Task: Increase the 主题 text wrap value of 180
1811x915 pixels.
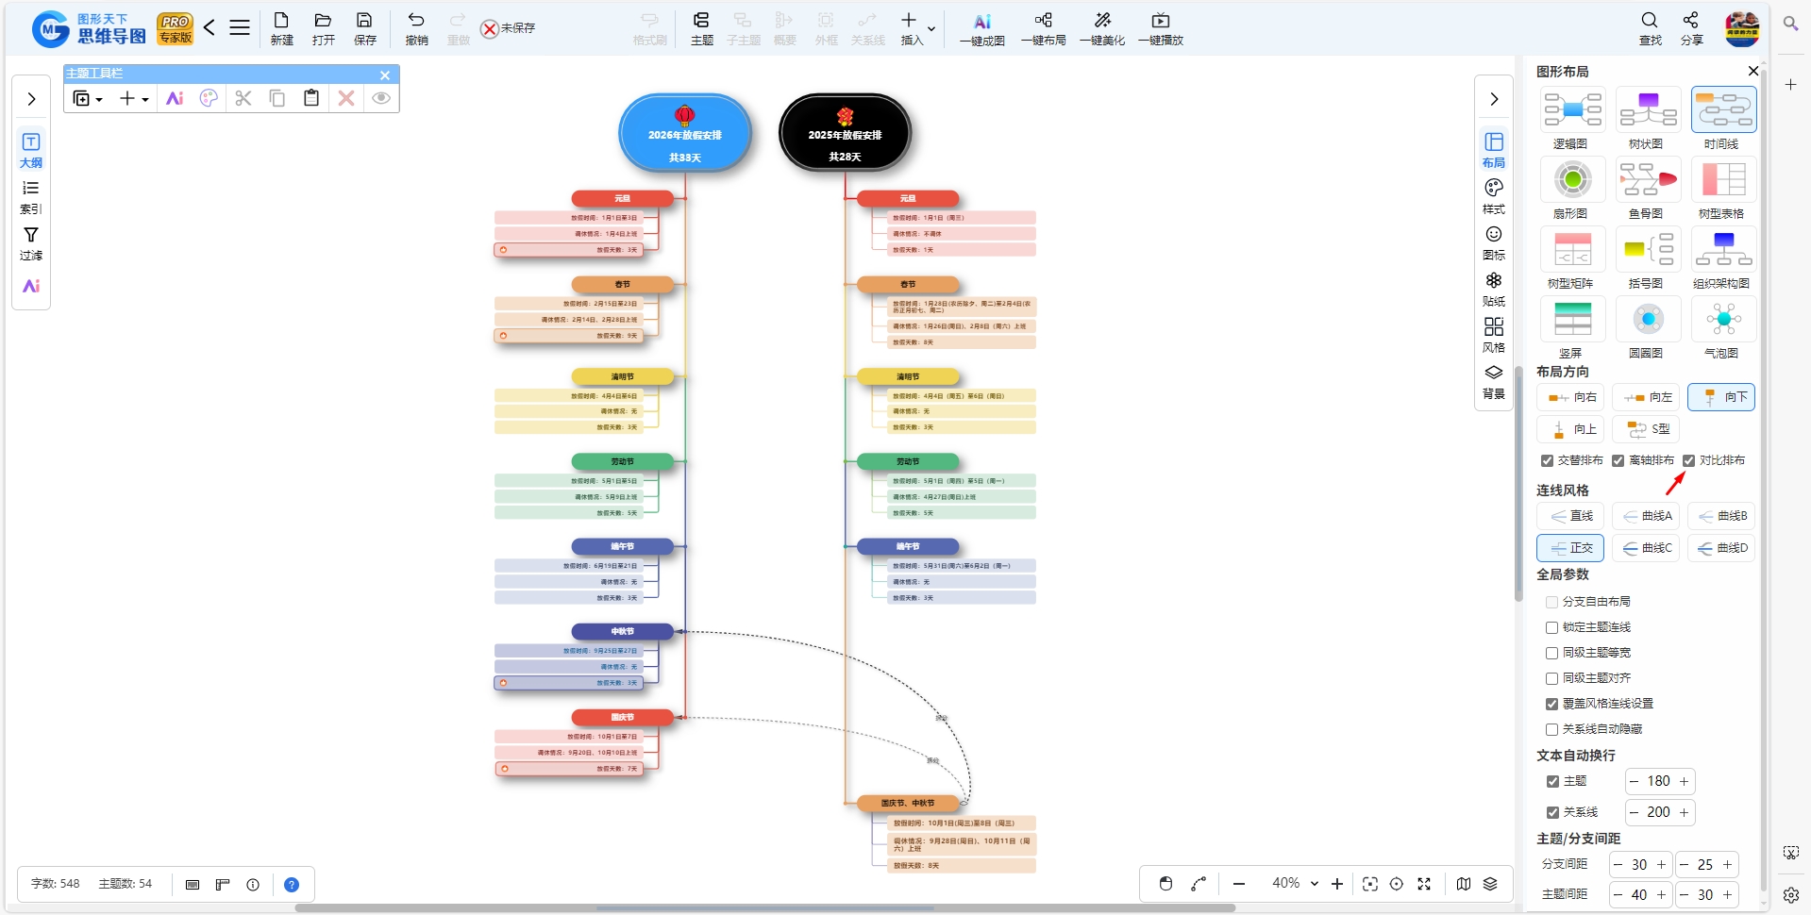Action: [x=1684, y=781]
